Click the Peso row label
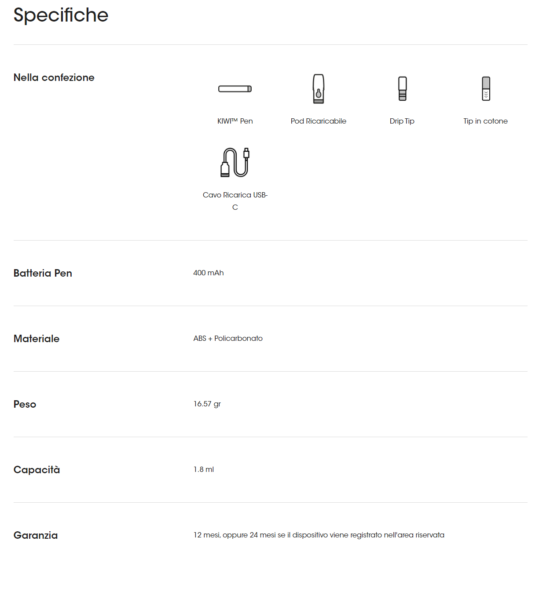This screenshot has height=610, width=550. point(25,404)
